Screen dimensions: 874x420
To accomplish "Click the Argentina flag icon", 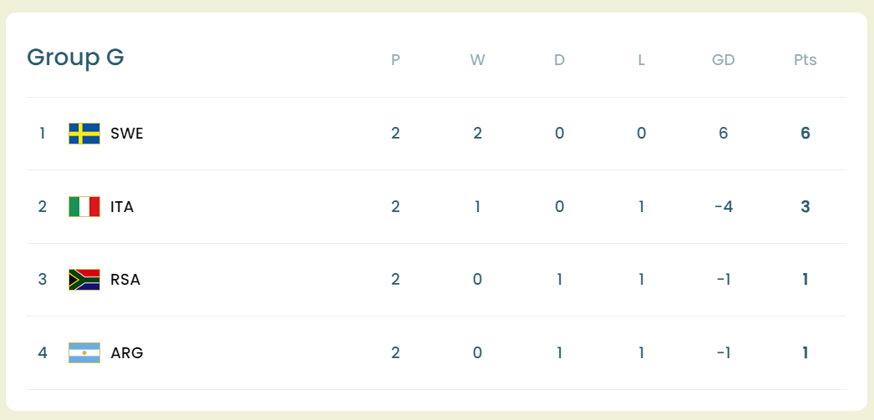I will click(x=84, y=352).
